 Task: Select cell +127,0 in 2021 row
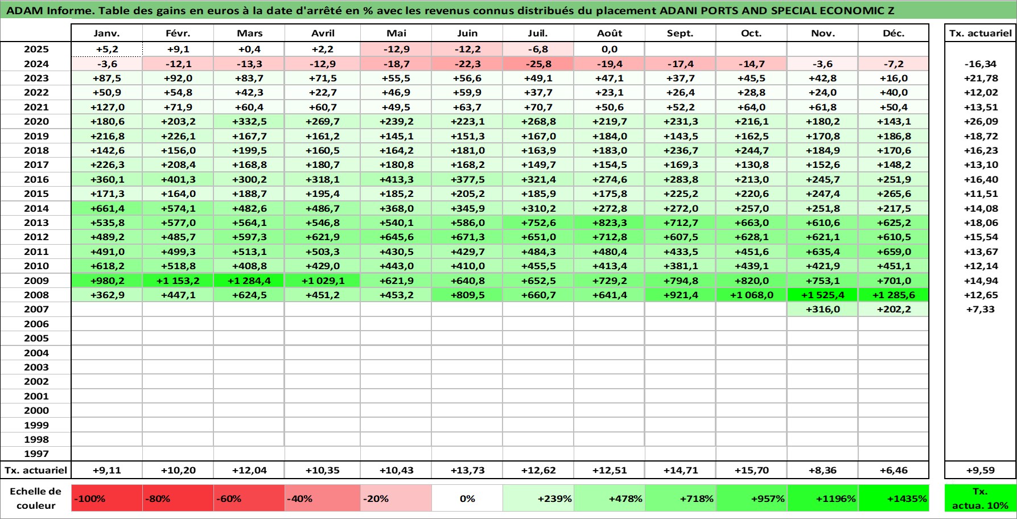tap(106, 107)
